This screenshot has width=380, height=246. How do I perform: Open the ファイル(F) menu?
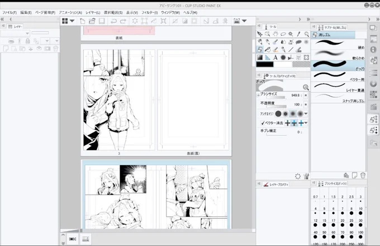click(9, 12)
